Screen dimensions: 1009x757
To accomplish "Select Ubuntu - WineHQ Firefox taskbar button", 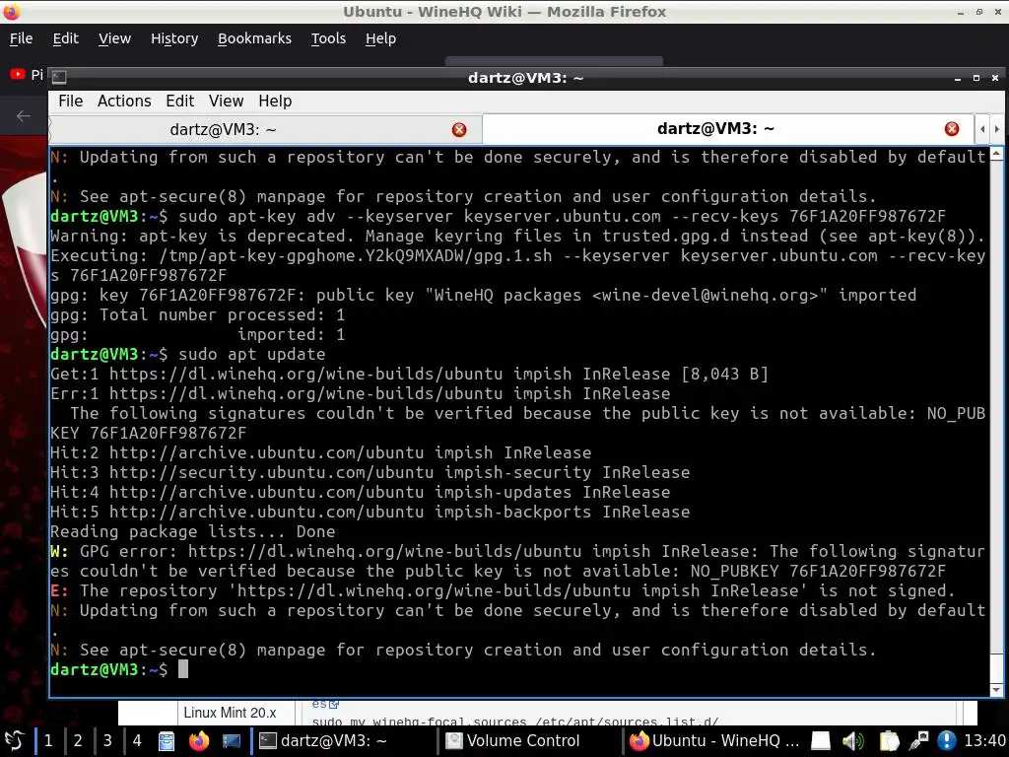I will [714, 741].
